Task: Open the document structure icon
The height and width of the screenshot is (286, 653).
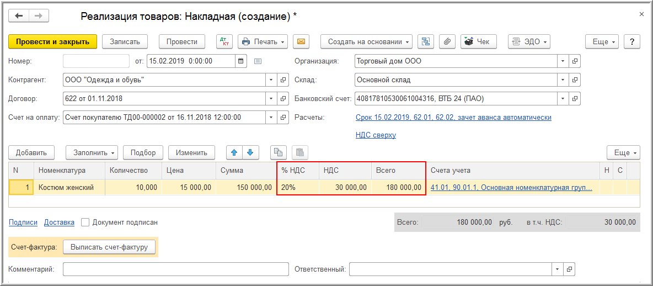Action: tap(425, 41)
